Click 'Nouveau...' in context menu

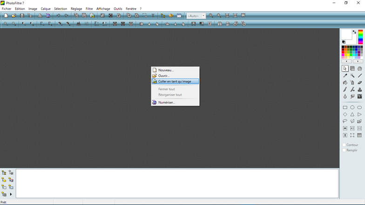pyautogui.click(x=166, y=70)
